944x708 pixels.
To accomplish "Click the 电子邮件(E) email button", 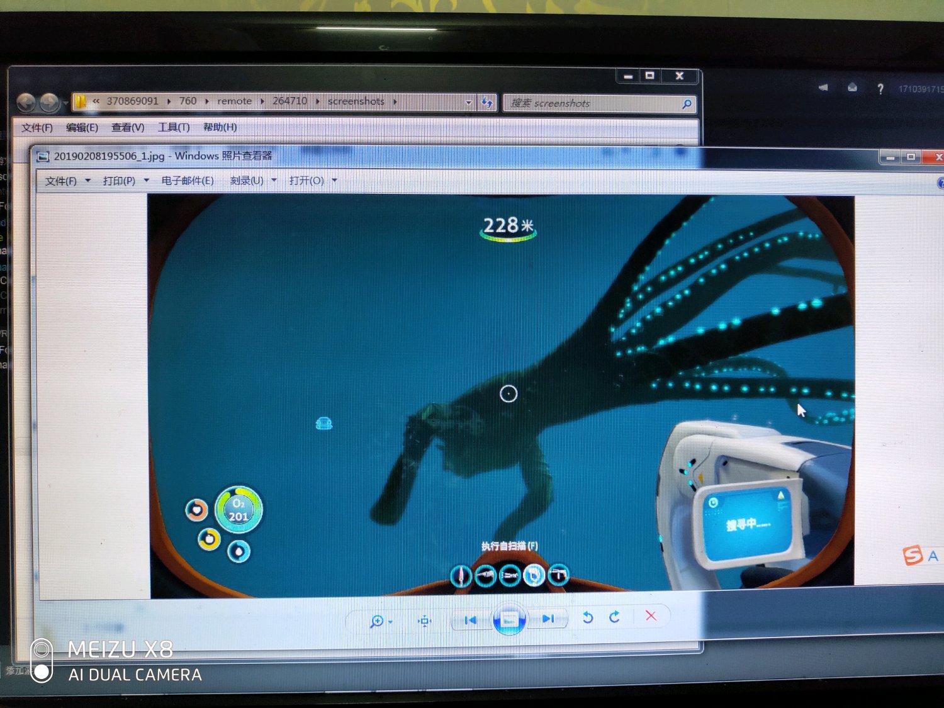I will click(x=188, y=181).
